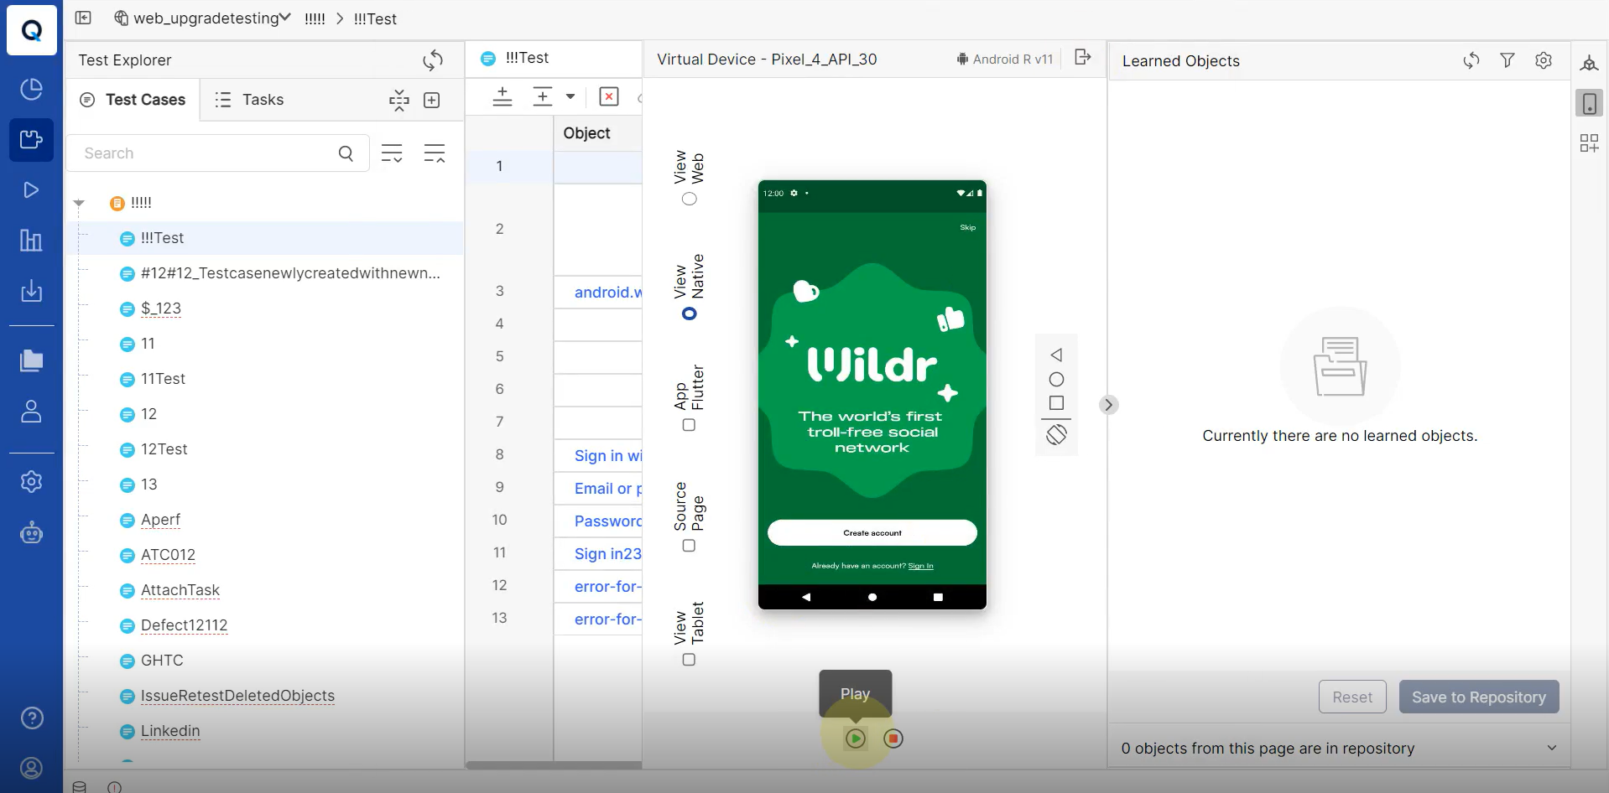The image size is (1609, 793).
Task: Click the Play button below the device
Action: click(855, 739)
